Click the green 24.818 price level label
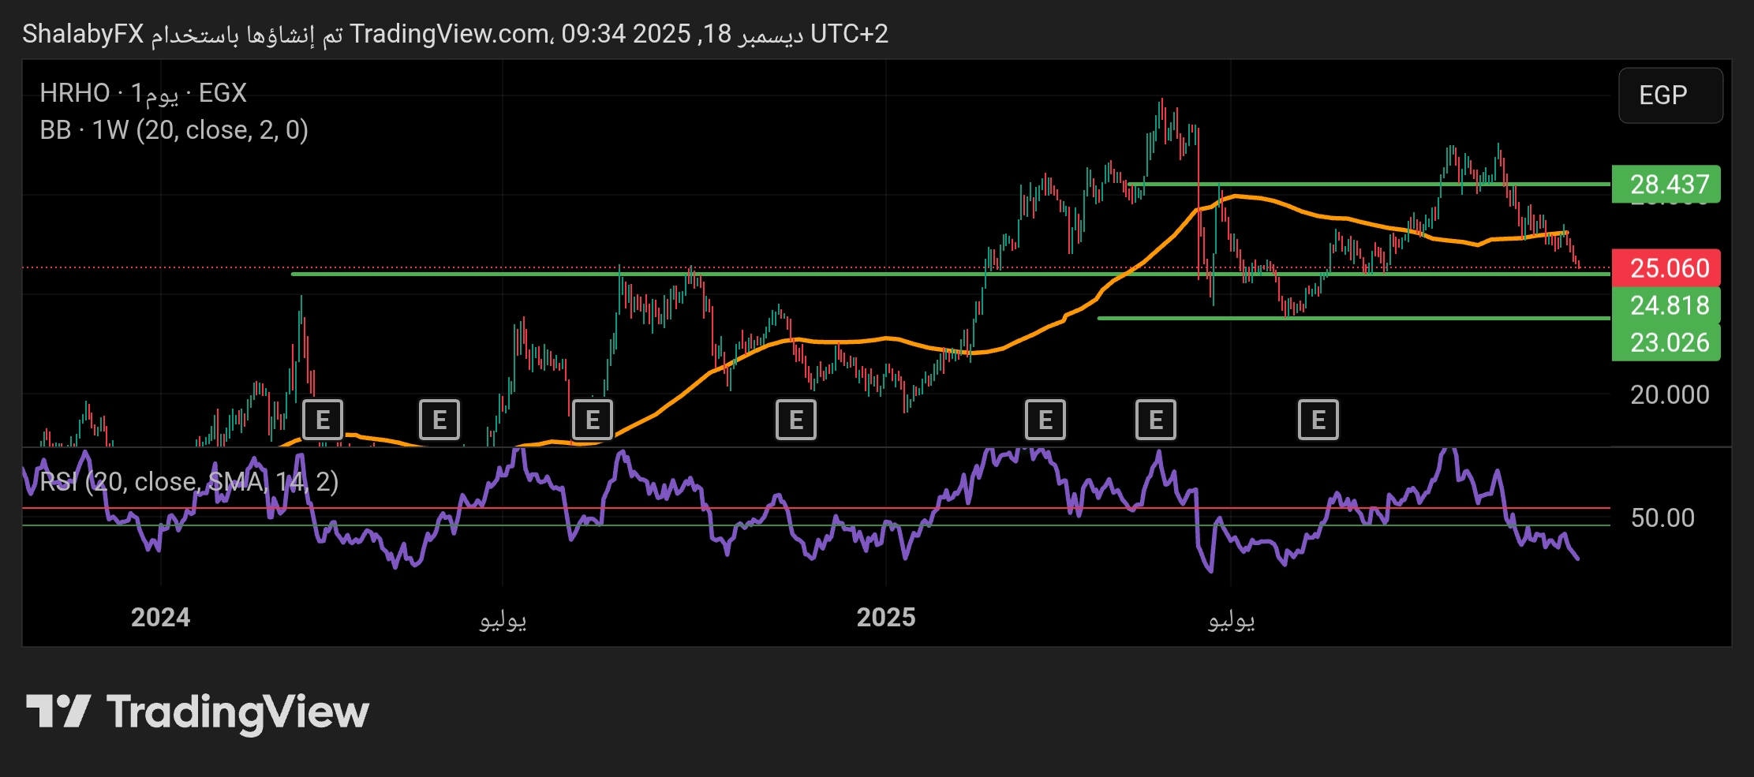The image size is (1754, 777). click(x=1668, y=305)
